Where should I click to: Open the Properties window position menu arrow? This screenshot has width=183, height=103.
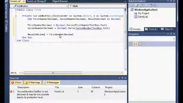(x=168, y=34)
